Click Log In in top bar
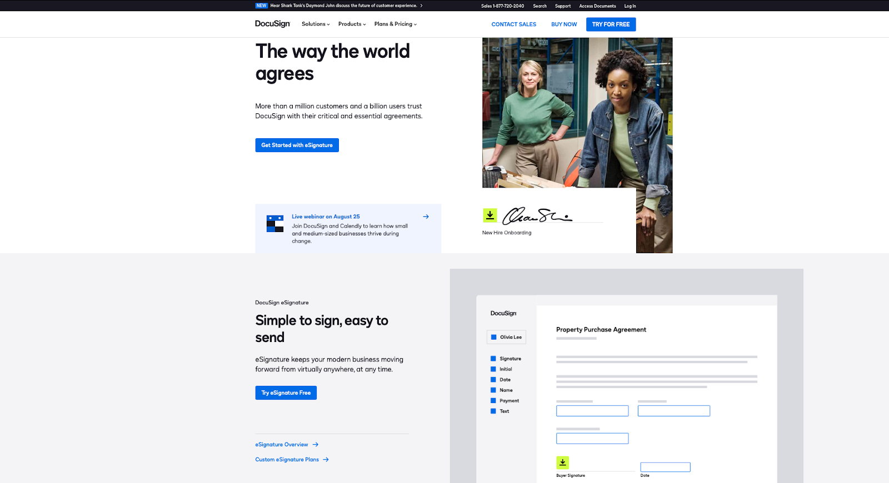The width and height of the screenshot is (889, 483). tap(630, 6)
